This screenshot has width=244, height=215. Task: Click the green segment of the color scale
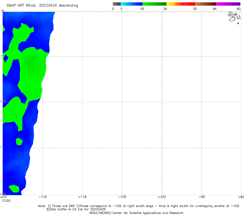point(154,4)
